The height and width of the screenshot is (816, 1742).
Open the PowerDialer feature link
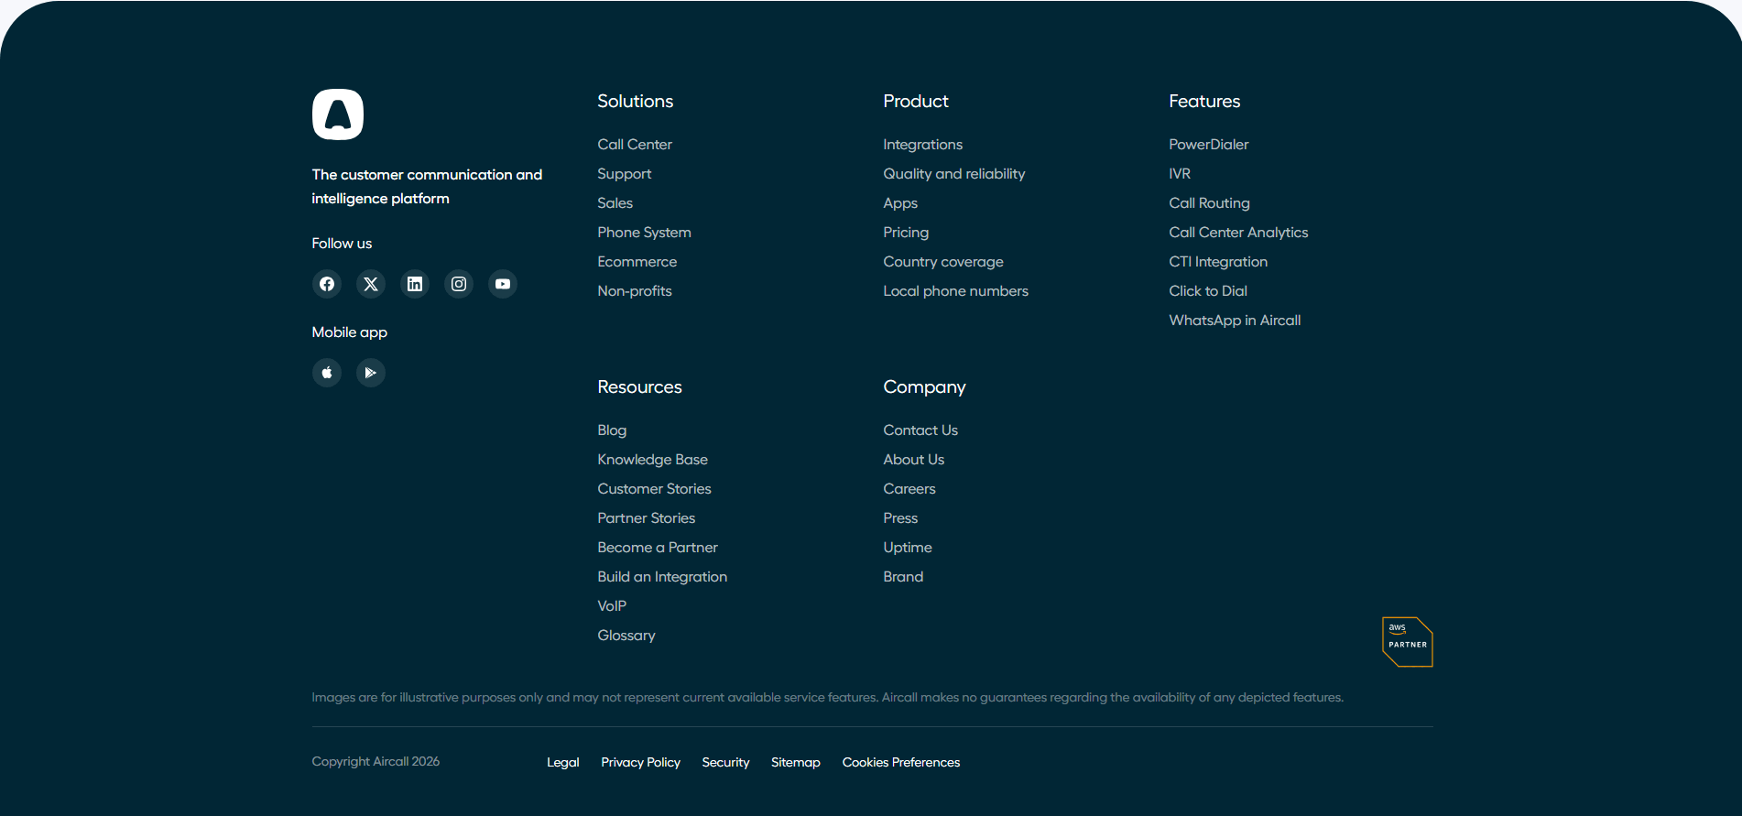(1209, 145)
